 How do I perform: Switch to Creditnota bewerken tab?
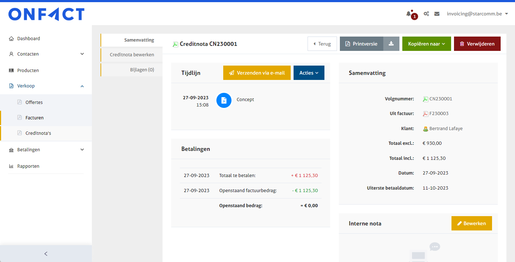point(132,55)
